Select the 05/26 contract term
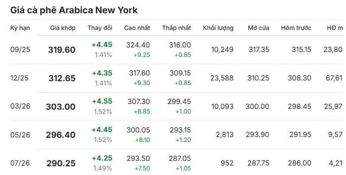The height and width of the screenshot is (175, 346). pyautogui.click(x=20, y=135)
